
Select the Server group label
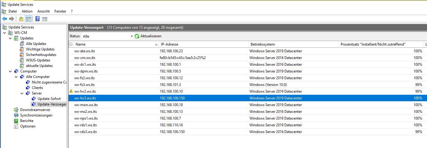37,93
